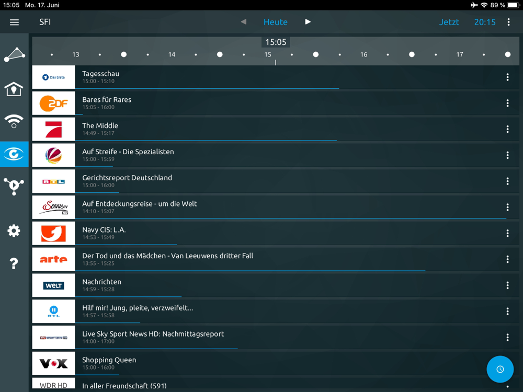This screenshot has width=523, height=392.
Task: Select VOX channel logo
Action: [x=54, y=363]
